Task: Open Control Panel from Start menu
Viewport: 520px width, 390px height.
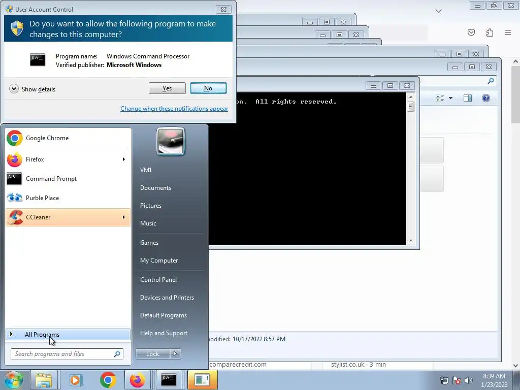Action: coord(158,280)
